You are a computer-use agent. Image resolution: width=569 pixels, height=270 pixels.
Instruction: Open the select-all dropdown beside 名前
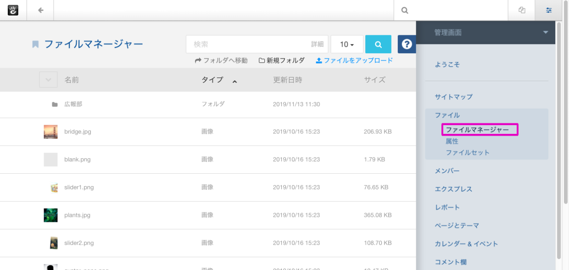coord(48,80)
